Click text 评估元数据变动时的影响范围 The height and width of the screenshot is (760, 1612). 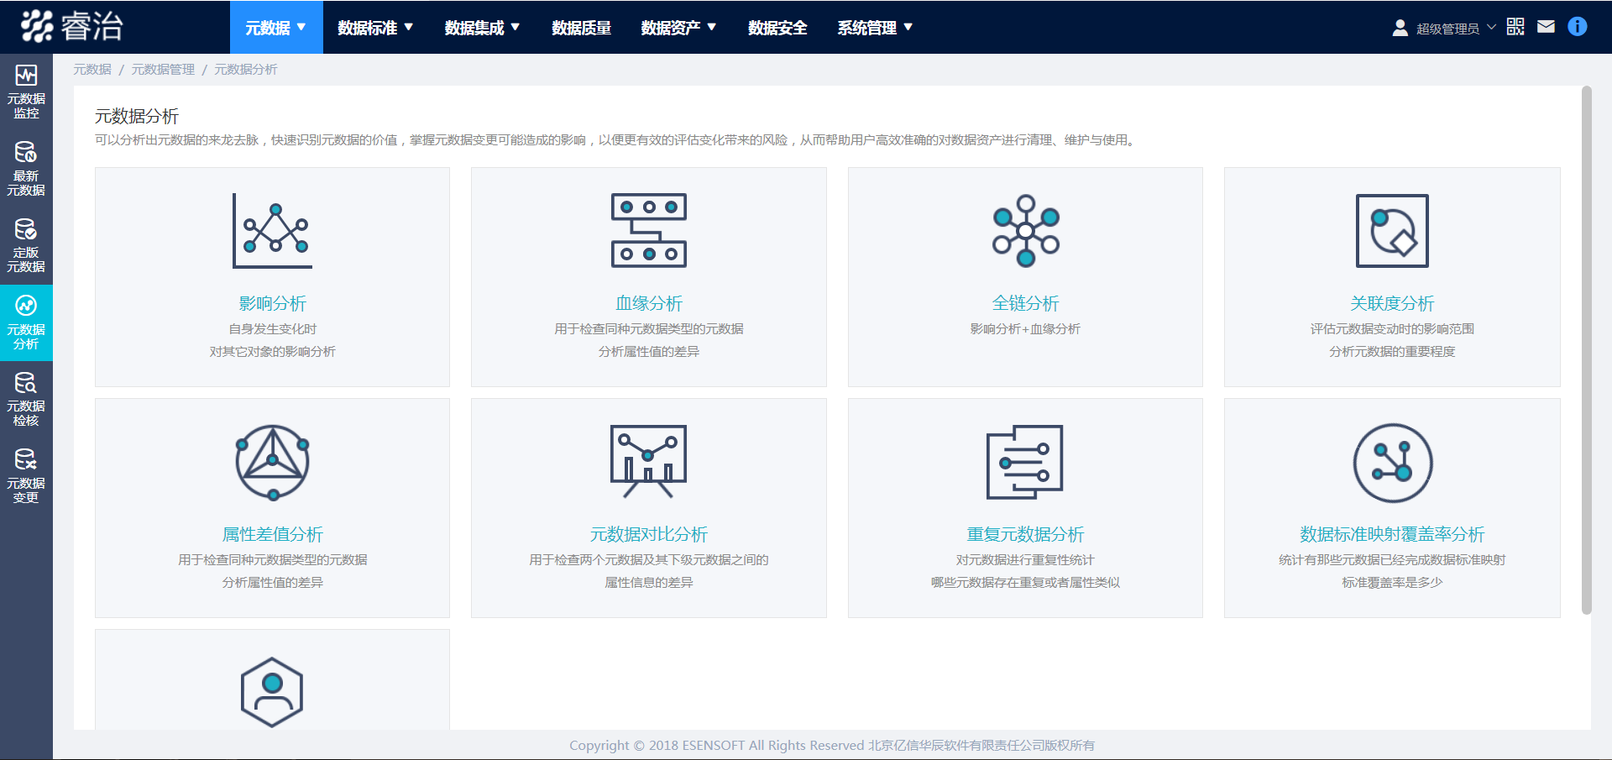pyautogui.click(x=1392, y=329)
